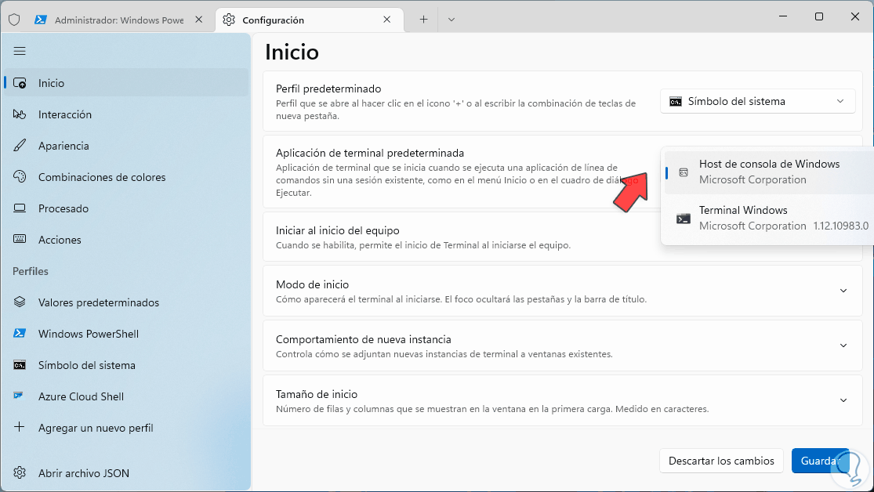Open Procesado settings page

(126, 208)
